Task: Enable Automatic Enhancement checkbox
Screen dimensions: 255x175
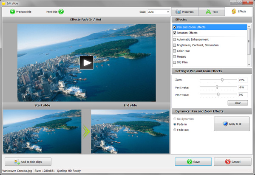Action: click(x=175, y=40)
